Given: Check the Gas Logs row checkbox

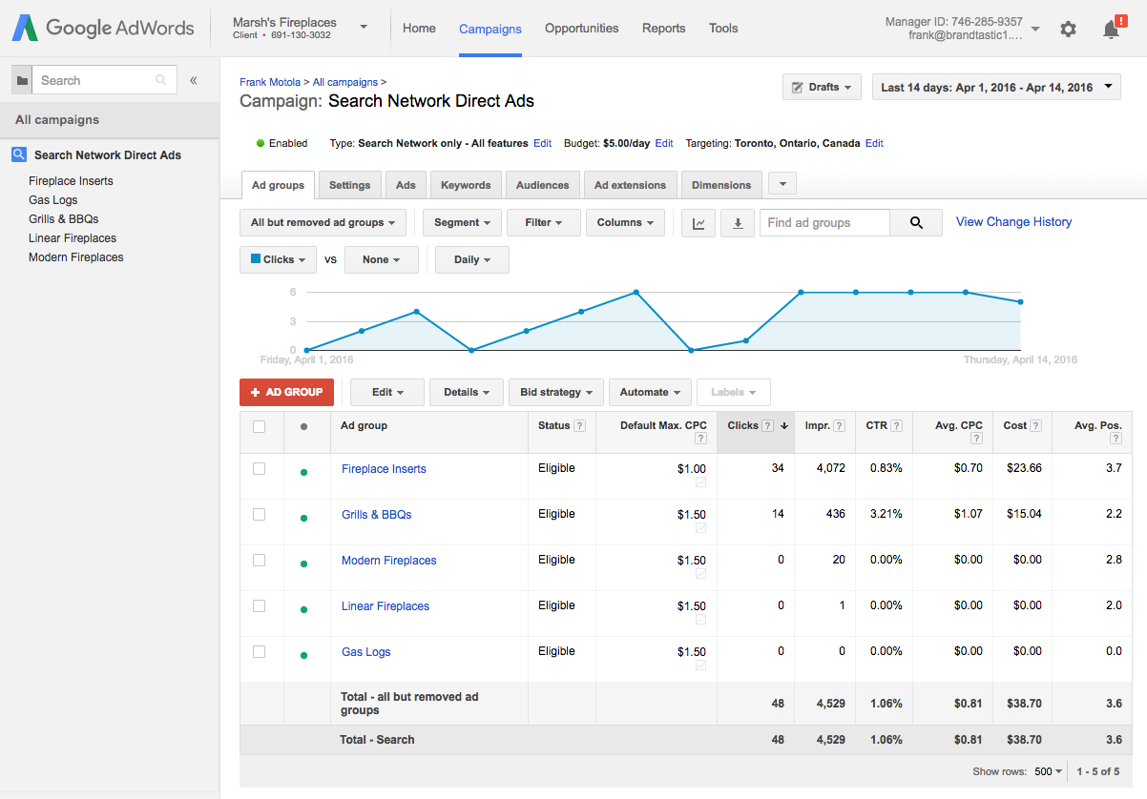Looking at the screenshot, I should click(x=259, y=651).
